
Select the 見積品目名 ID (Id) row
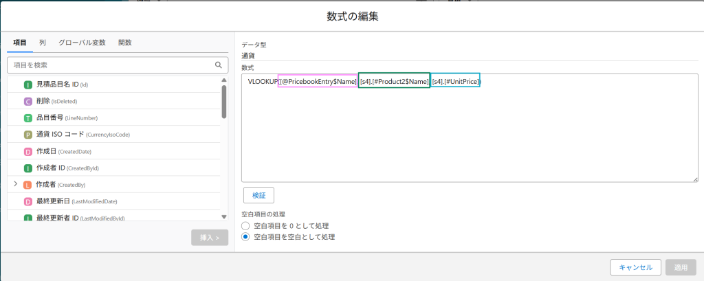(114, 85)
